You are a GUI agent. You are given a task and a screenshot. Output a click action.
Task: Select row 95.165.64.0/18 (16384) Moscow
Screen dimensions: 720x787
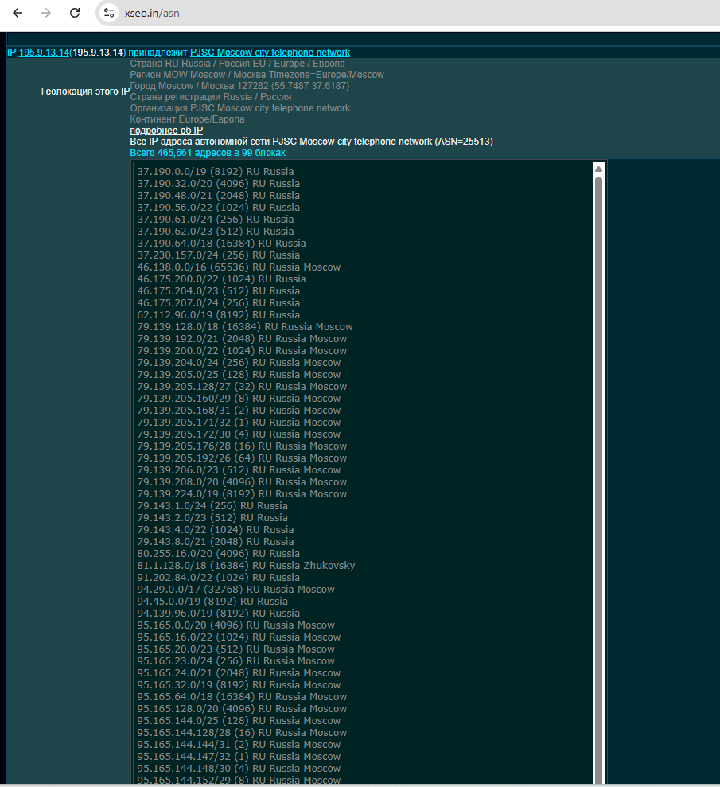point(243,697)
